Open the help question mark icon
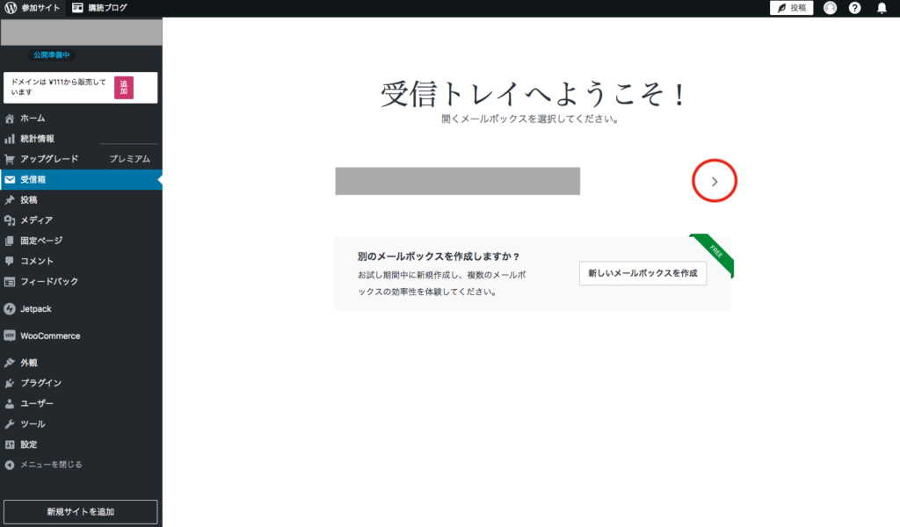The image size is (900, 527). tap(854, 8)
